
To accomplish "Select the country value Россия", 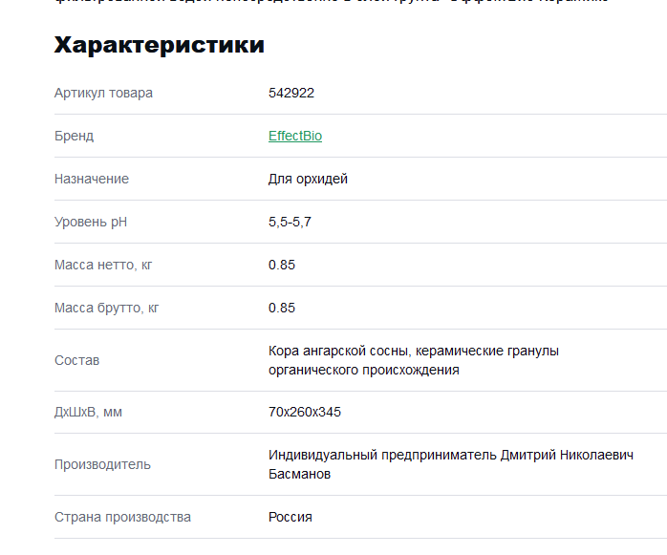I will (290, 517).
